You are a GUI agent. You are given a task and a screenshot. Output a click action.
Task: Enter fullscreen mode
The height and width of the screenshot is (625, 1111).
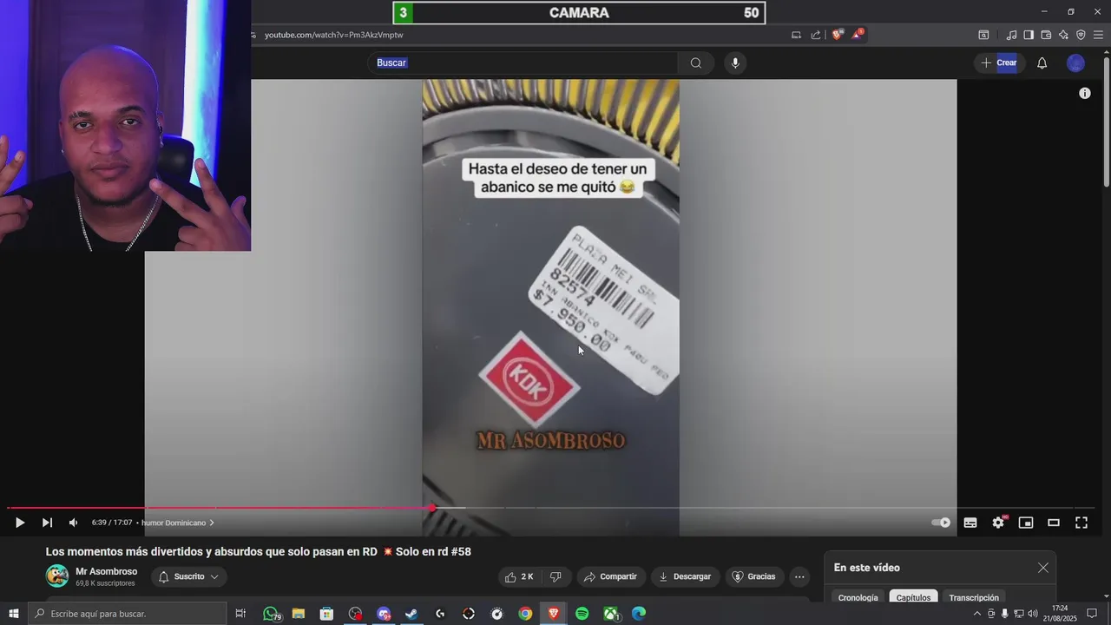coord(1081,523)
